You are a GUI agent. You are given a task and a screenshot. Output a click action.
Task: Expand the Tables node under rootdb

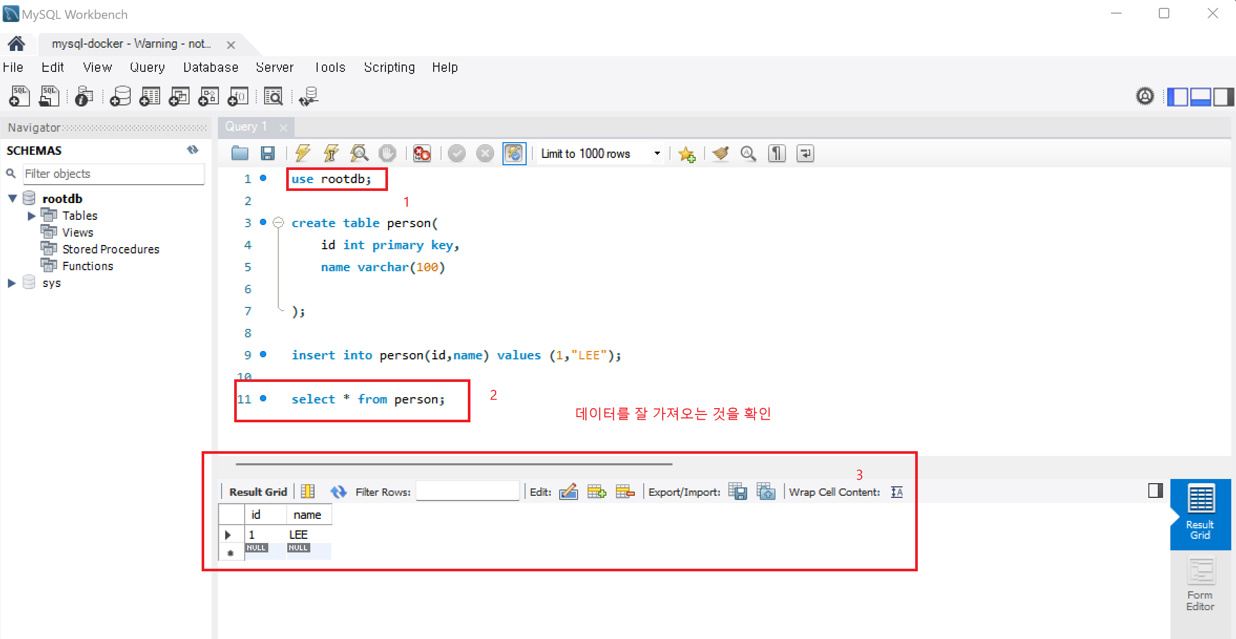[31, 216]
